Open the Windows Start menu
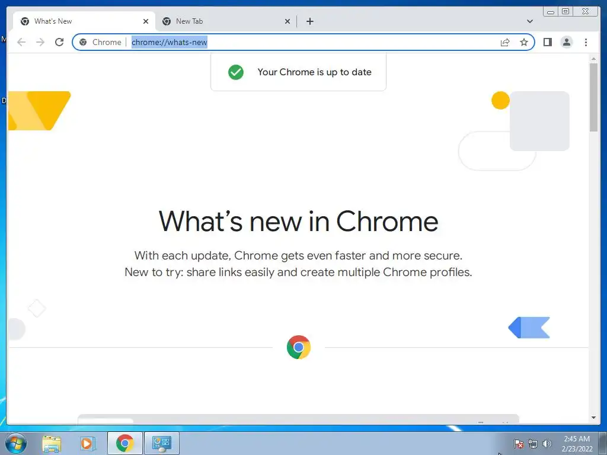 pyautogui.click(x=16, y=443)
